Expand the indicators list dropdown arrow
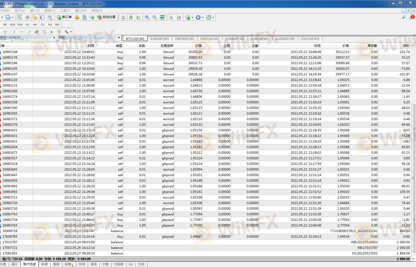The width and height of the screenshot is (416, 267). [192, 18]
